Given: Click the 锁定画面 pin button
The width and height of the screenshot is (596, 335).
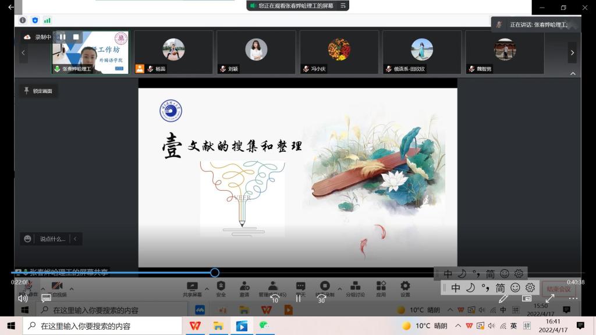Looking at the screenshot, I should point(38,91).
